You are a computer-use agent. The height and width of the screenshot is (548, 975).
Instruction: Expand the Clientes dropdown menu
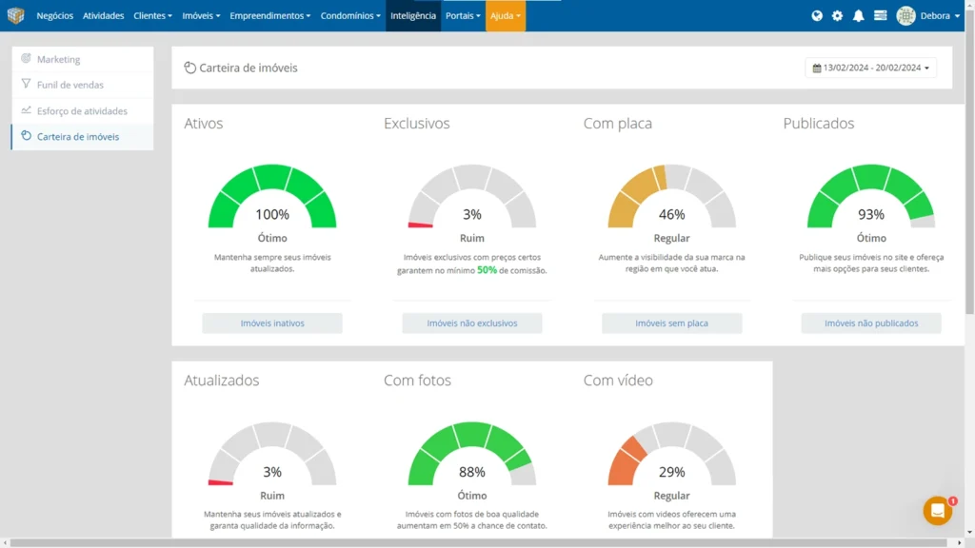153,15
